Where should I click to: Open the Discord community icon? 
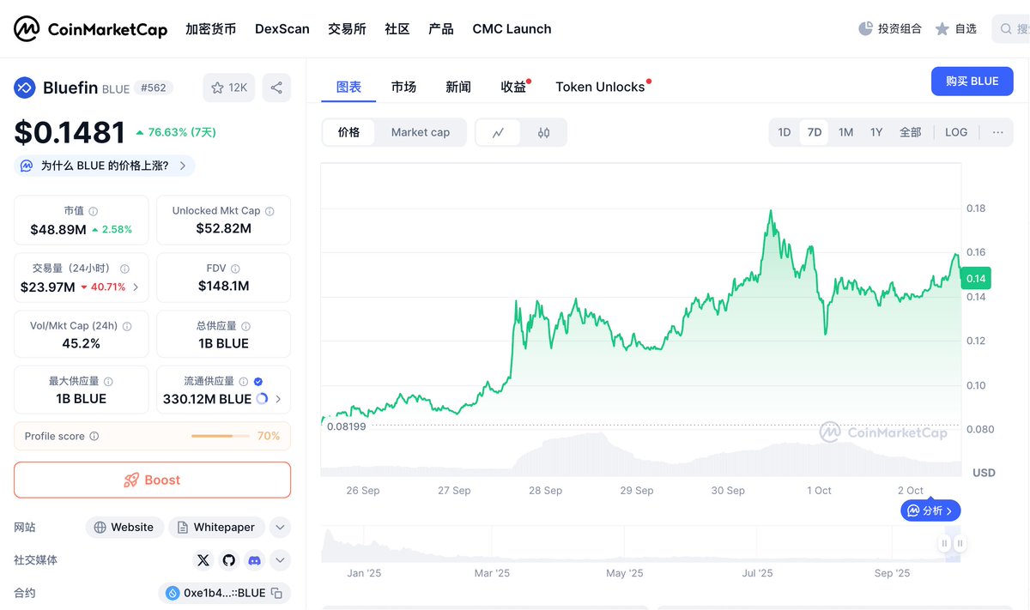coord(254,560)
